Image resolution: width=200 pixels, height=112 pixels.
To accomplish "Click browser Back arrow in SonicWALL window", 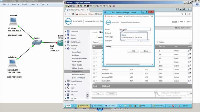I will pos(66,14).
